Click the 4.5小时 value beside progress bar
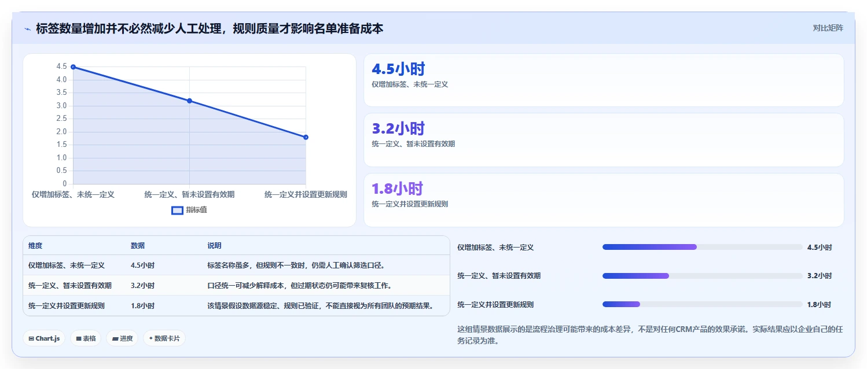Screen dimensions: 867x369 [x=820, y=248]
